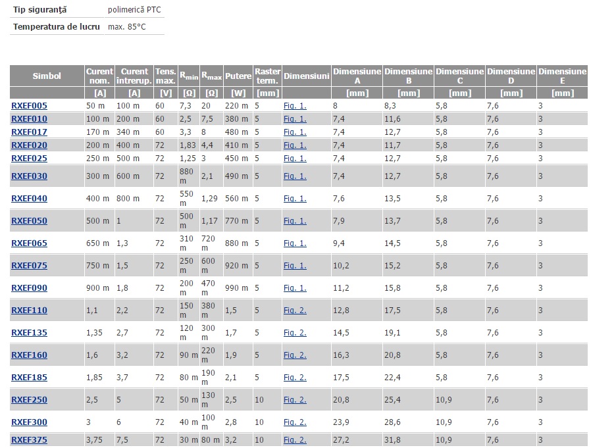Click Fig. 1. link in RXEF030 row

tap(295, 176)
